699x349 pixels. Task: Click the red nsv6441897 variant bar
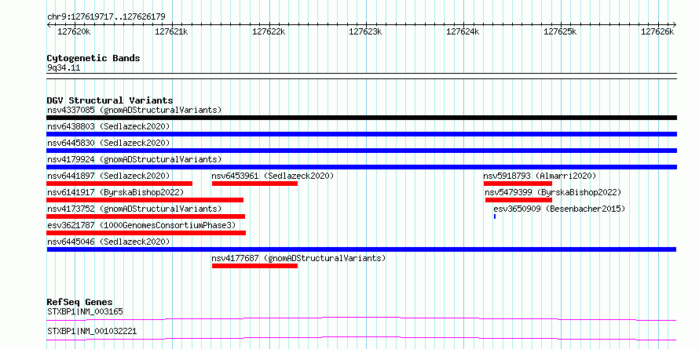pos(119,184)
